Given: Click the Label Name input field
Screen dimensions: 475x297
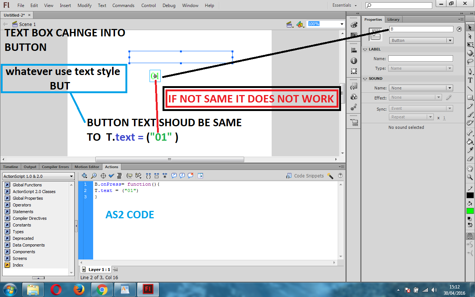Looking at the screenshot, I should pyautogui.click(x=420, y=59).
